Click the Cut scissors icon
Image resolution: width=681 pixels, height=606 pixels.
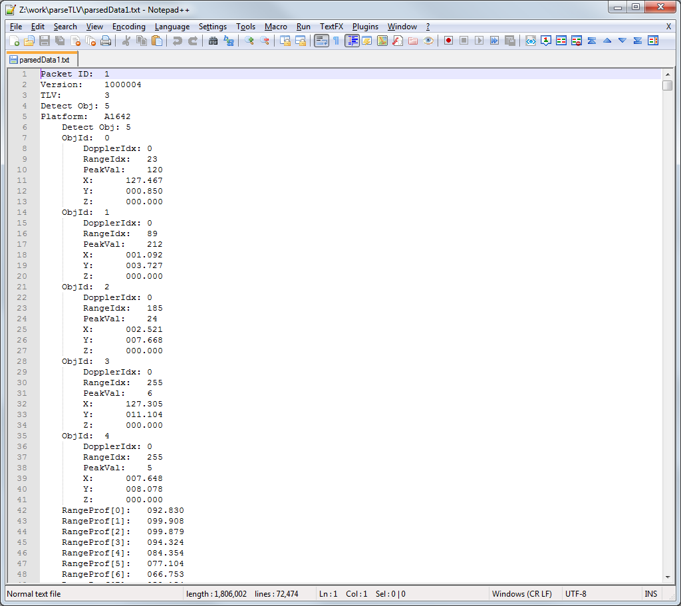click(x=126, y=41)
